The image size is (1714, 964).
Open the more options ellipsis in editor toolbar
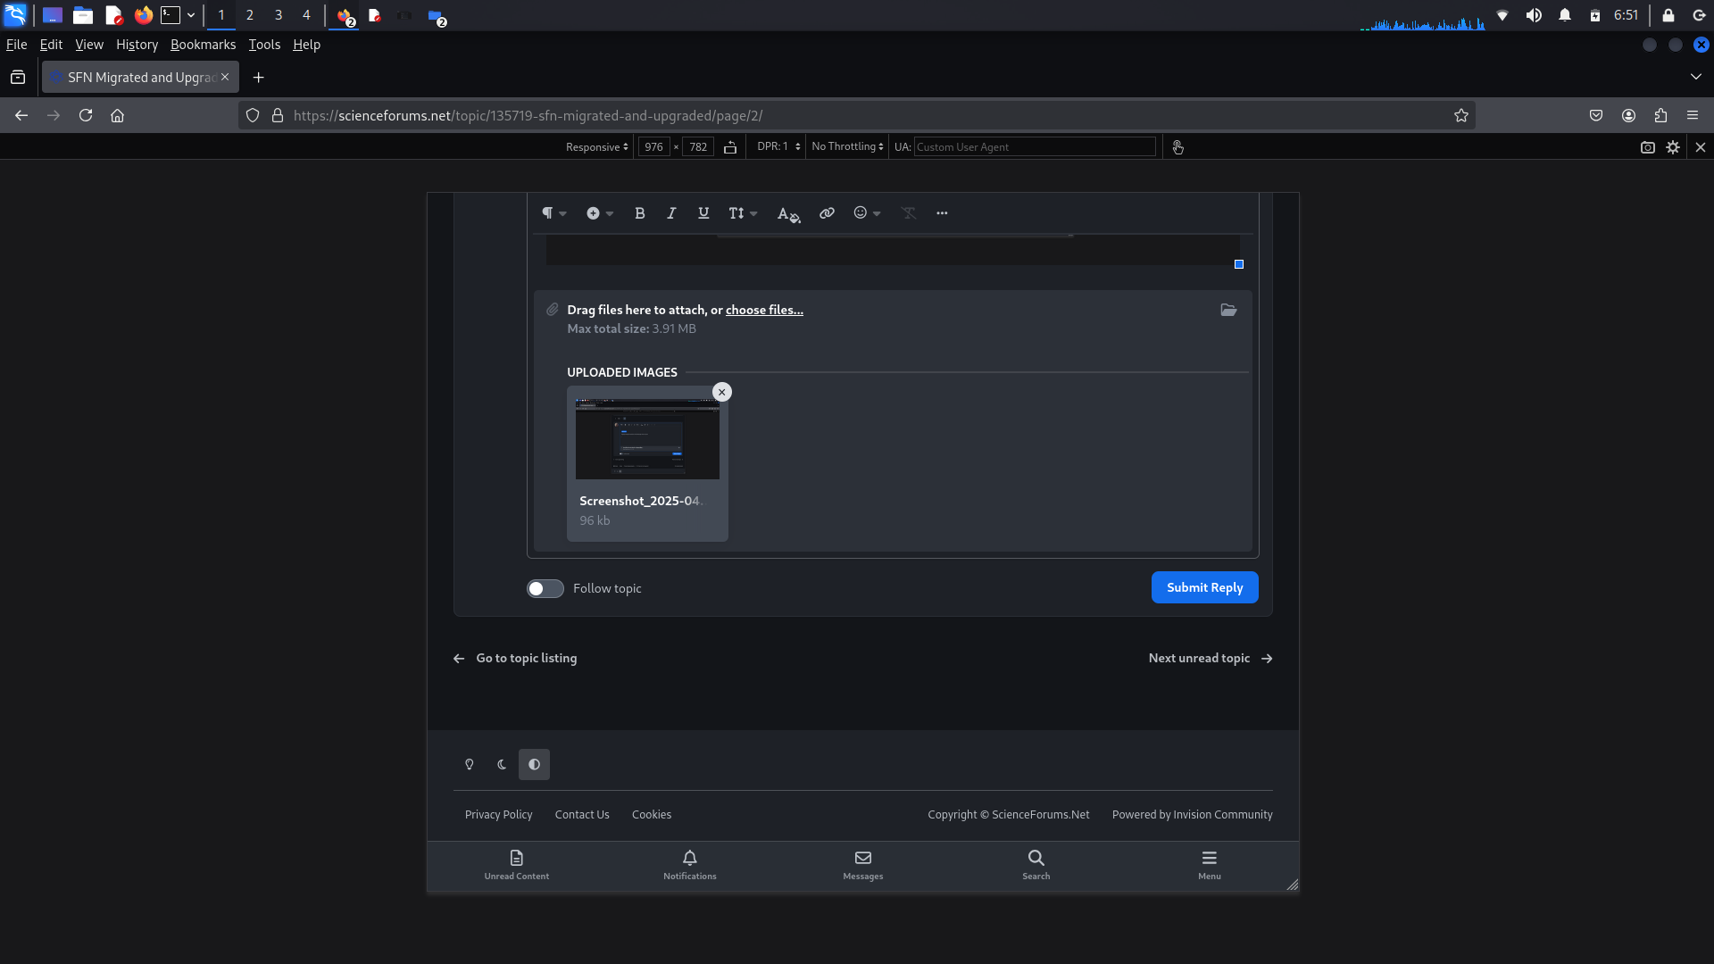click(942, 213)
